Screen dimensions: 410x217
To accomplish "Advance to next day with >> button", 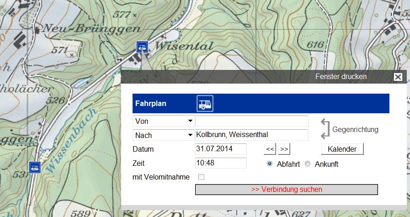I will pos(284,149).
